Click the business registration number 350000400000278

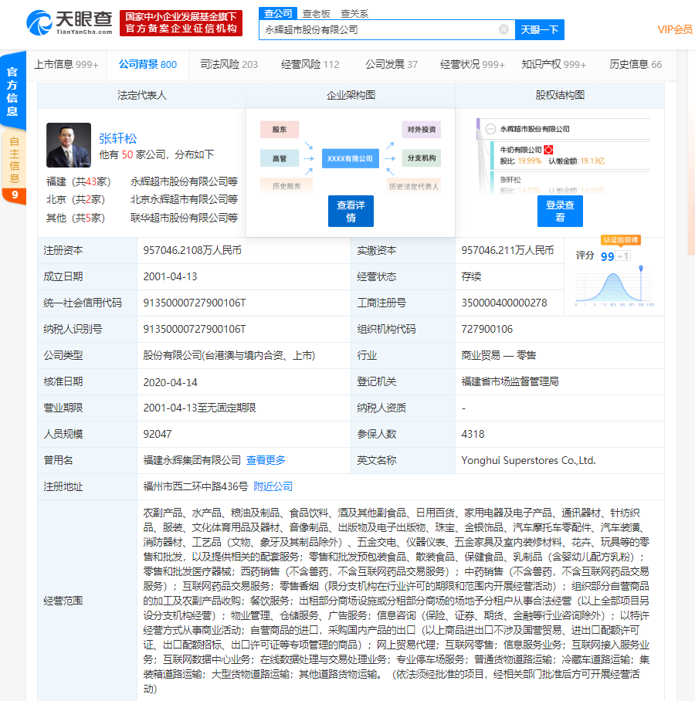pos(504,303)
